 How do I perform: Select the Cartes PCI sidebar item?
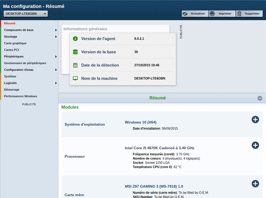11,50
